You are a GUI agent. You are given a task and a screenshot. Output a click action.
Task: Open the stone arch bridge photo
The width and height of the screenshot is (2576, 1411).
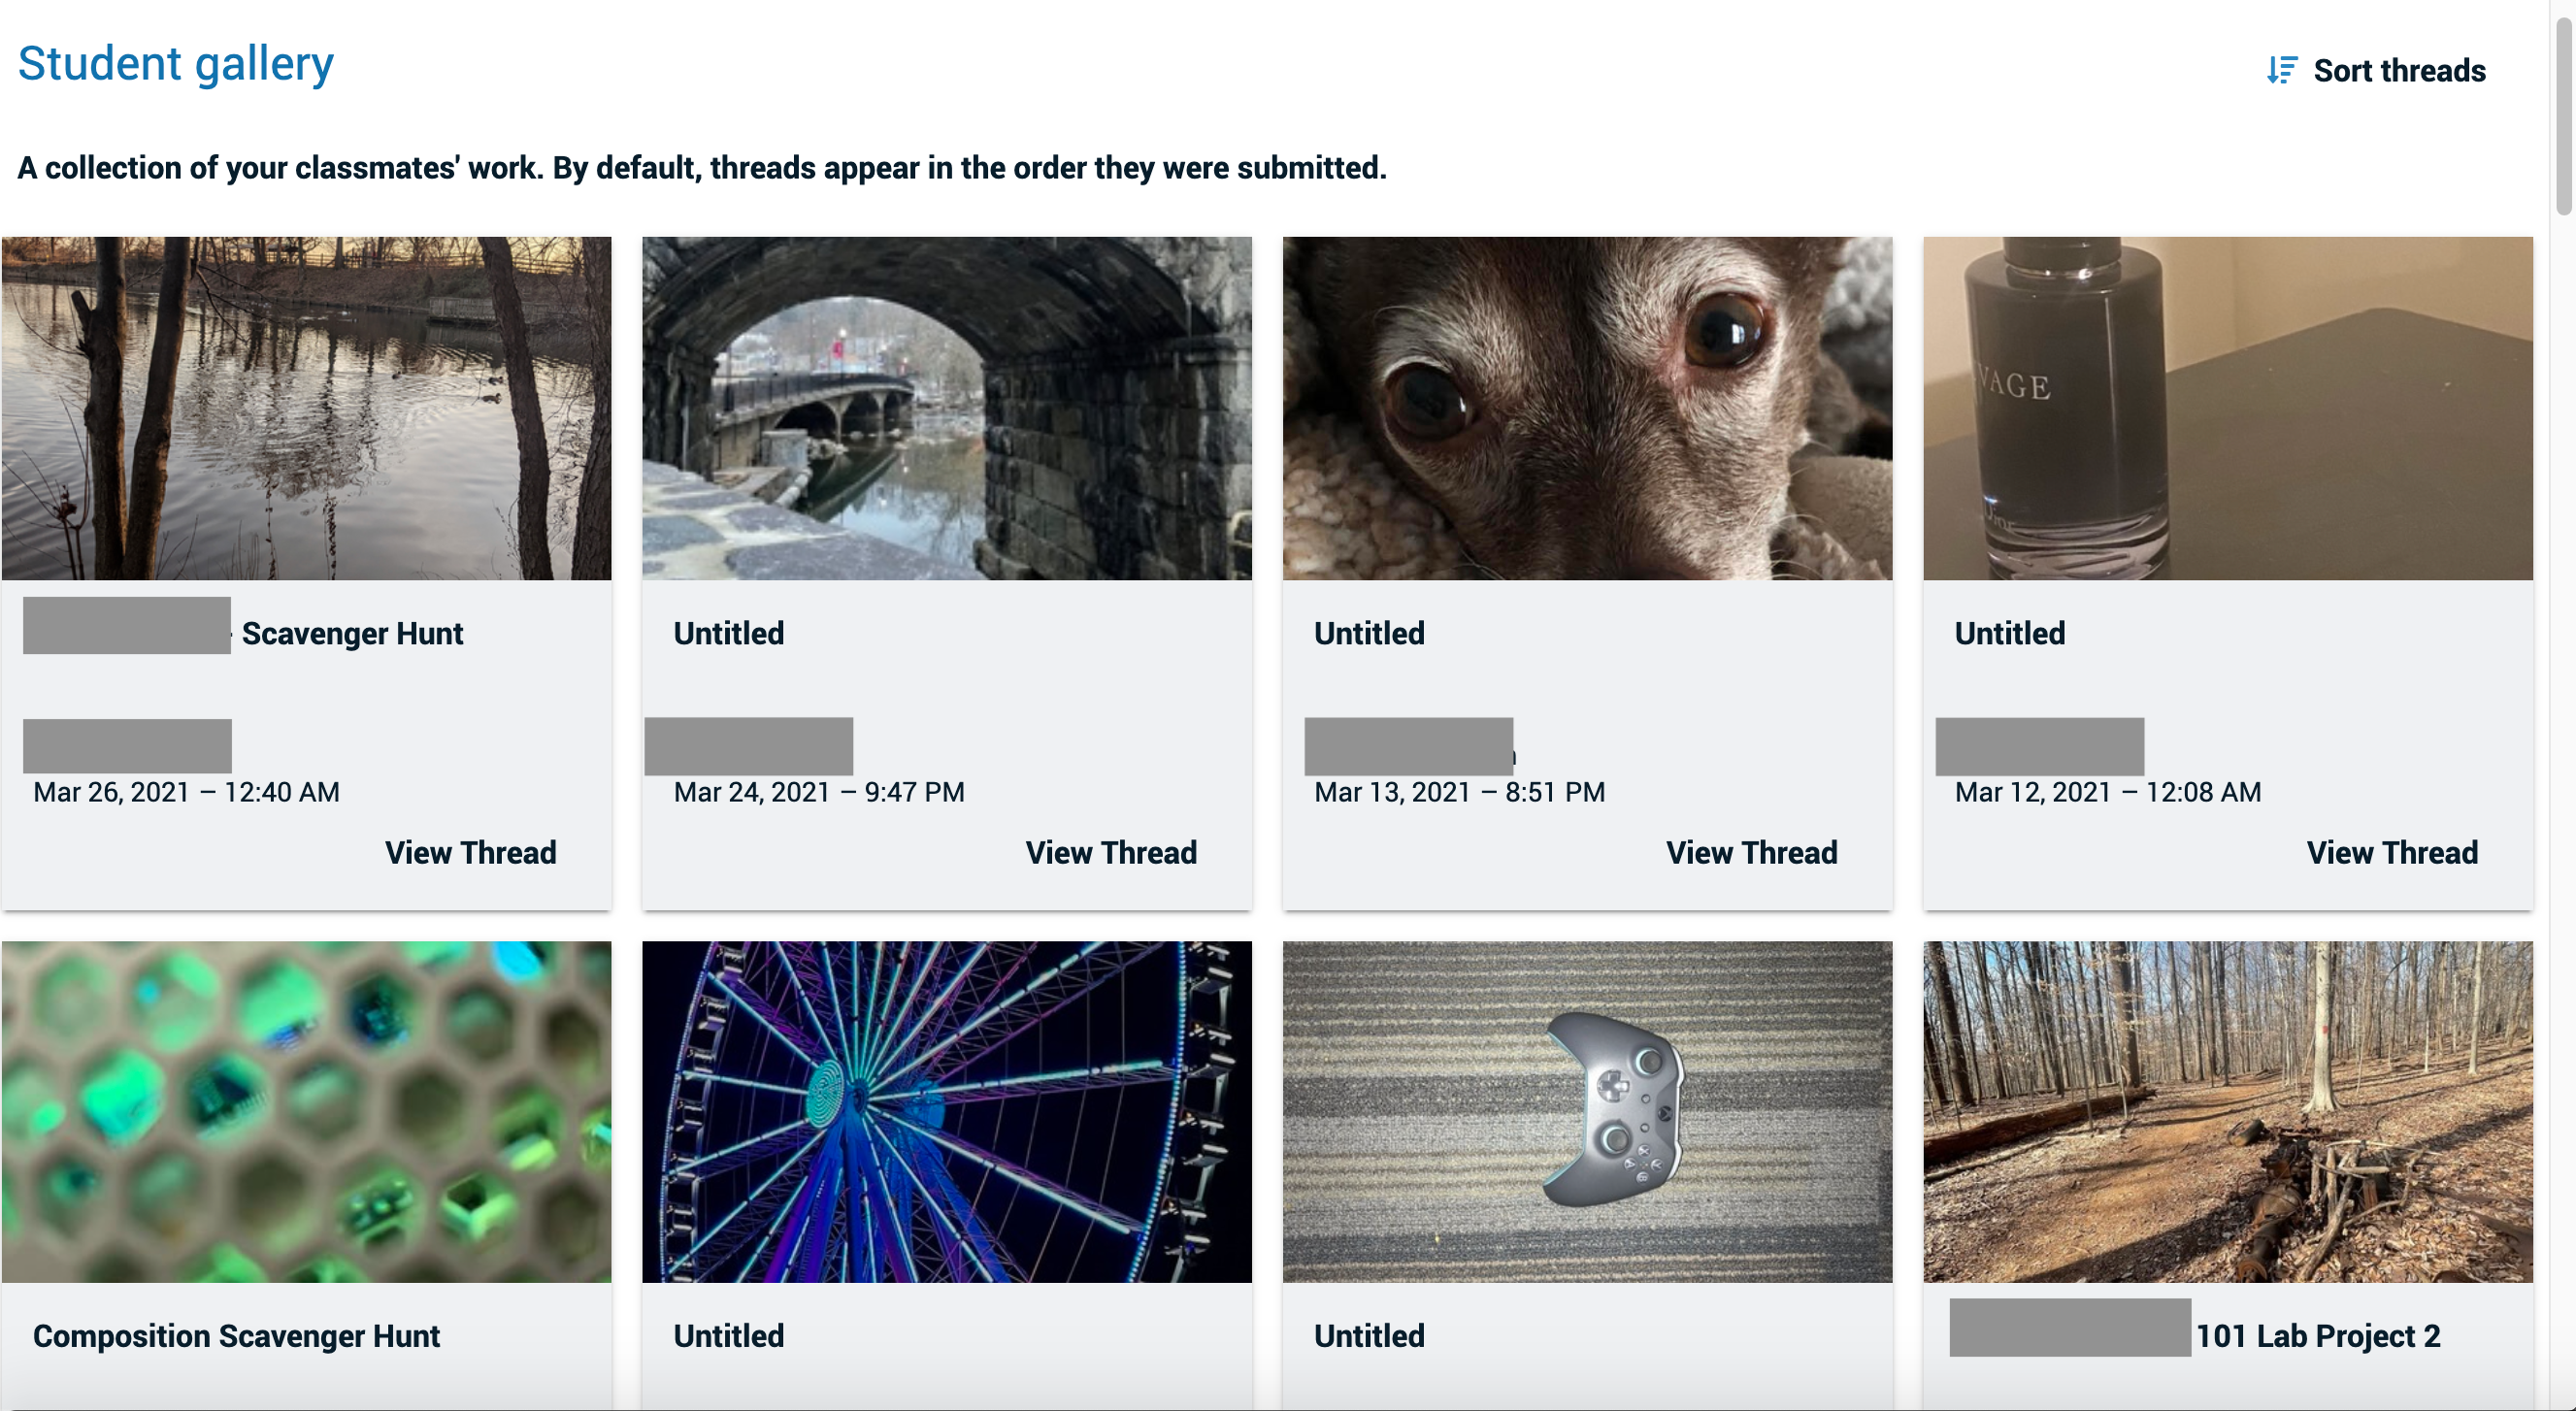(946, 408)
